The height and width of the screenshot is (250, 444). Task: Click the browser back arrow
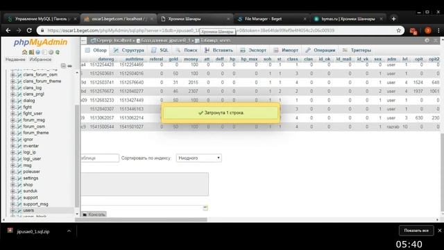[8, 31]
